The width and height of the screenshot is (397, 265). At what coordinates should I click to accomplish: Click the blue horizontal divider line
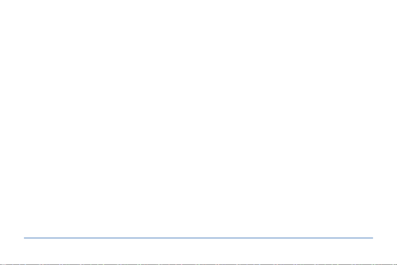(198, 238)
